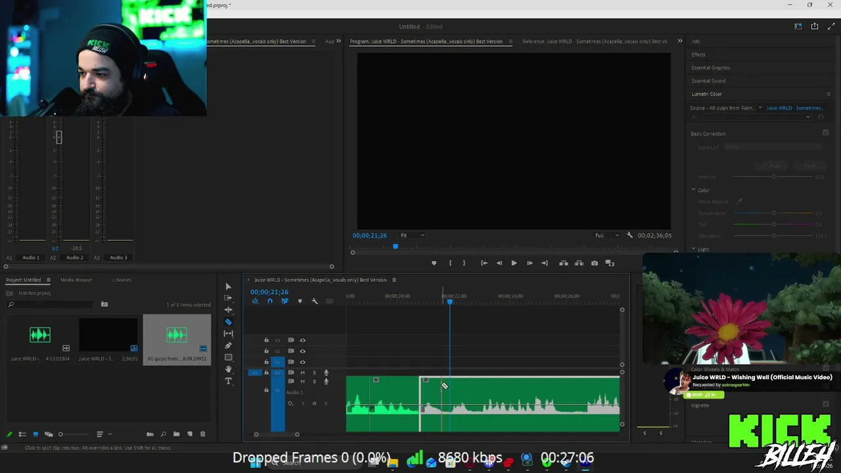Select the Type tool

[x=228, y=381]
